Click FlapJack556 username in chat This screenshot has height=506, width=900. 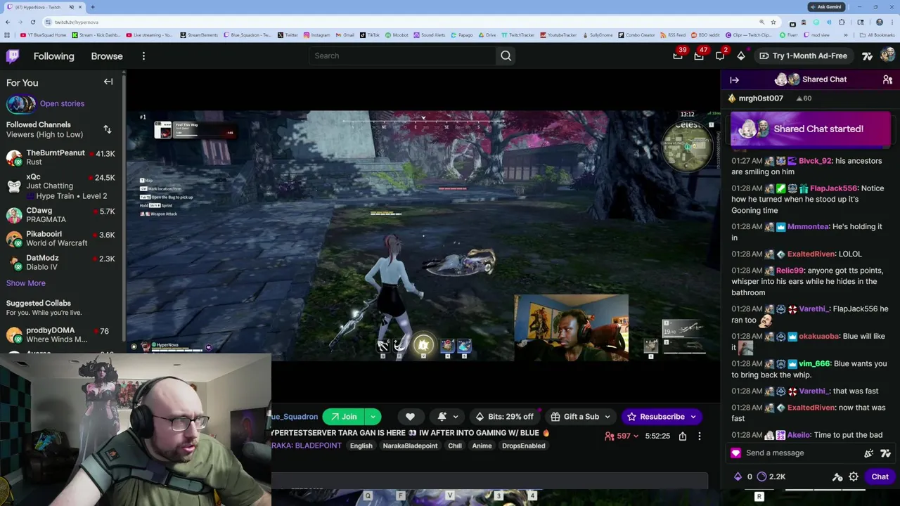click(x=833, y=188)
